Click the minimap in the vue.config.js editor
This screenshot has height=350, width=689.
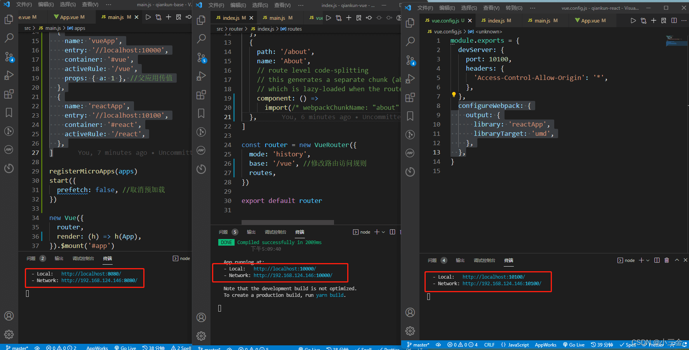(676, 41)
